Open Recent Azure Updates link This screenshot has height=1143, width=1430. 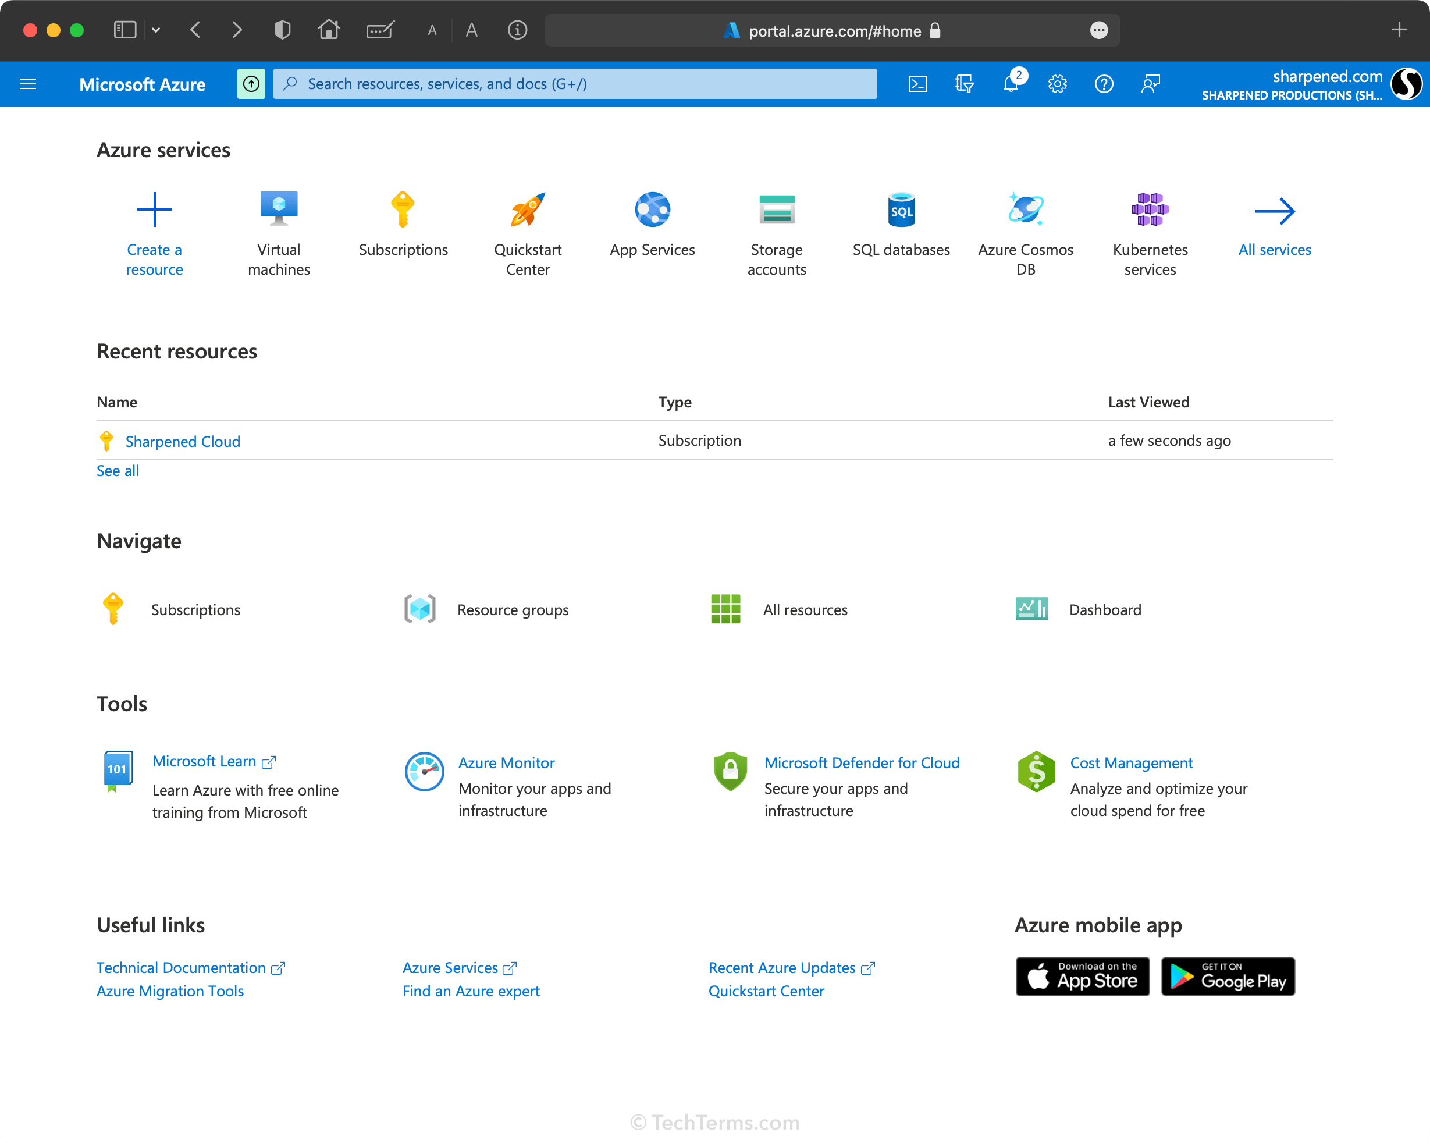pyautogui.click(x=791, y=968)
